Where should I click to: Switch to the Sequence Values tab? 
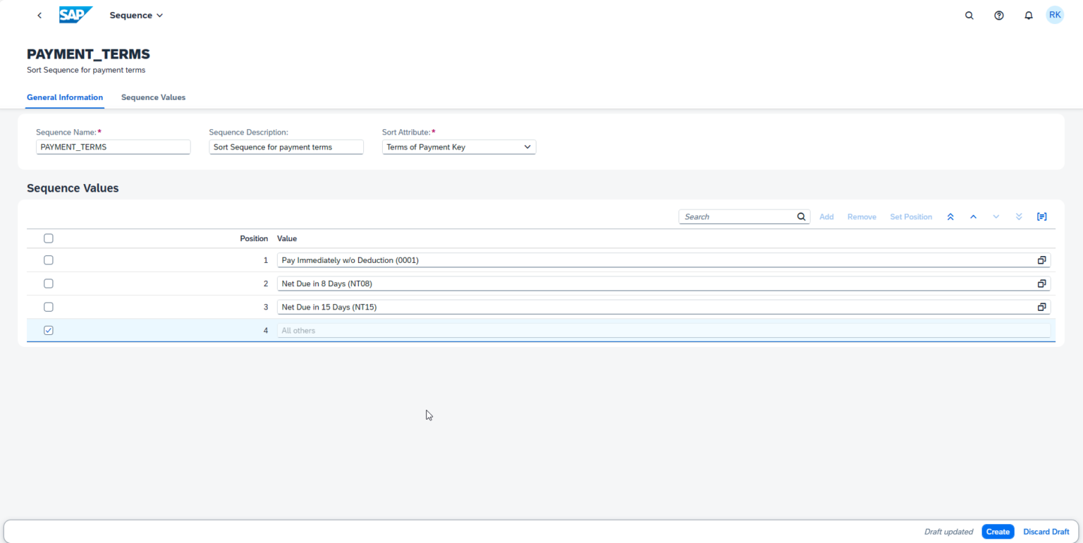point(153,97)
